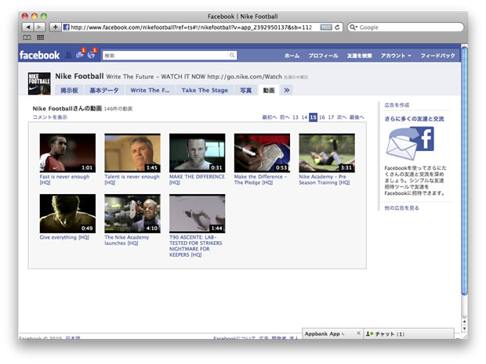Open the Google search magnifier dropdown
486x364 pixels.
pyautogui.click(x=354, y=27)
